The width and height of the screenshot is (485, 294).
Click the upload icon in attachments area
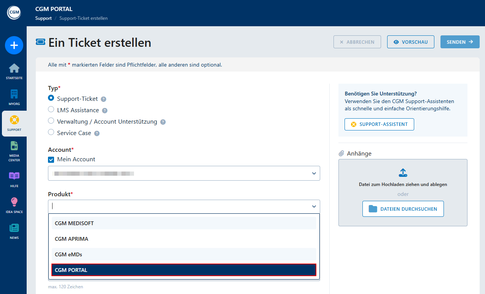(403, 173)
